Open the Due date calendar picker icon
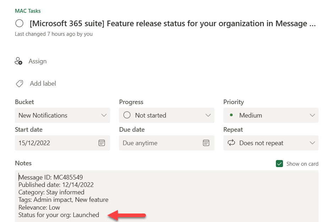332x222 pixels. click(206, 143)
